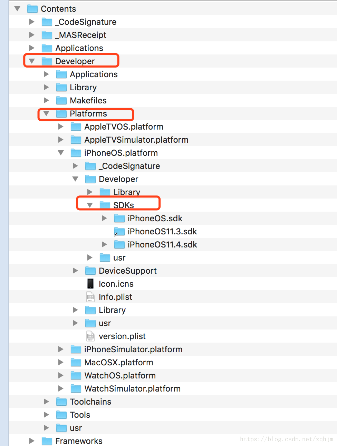337x446 pixels.
Task: Click the SDKs folder icon
Action: coord(105,205)
